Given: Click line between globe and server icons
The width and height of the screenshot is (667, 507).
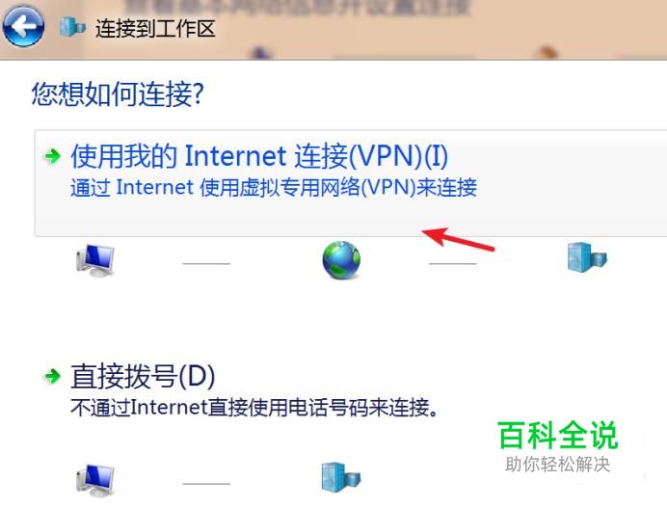Looking at the screenshot, I should [453, 264].
